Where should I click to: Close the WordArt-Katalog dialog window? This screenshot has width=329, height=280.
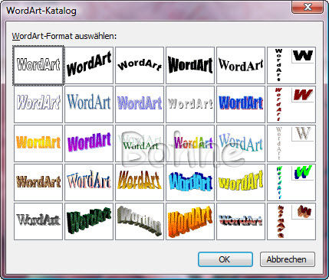[308, 7]
